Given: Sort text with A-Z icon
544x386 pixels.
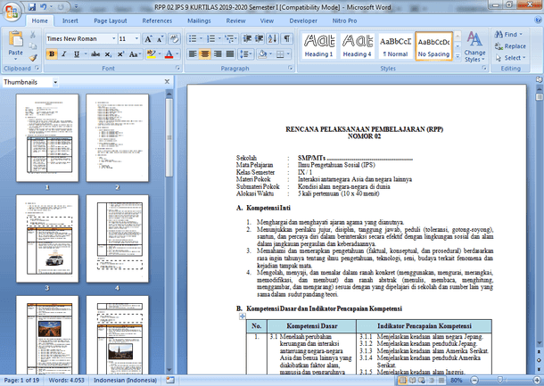Looking at the screenshot, I should [x=272, y=39].
